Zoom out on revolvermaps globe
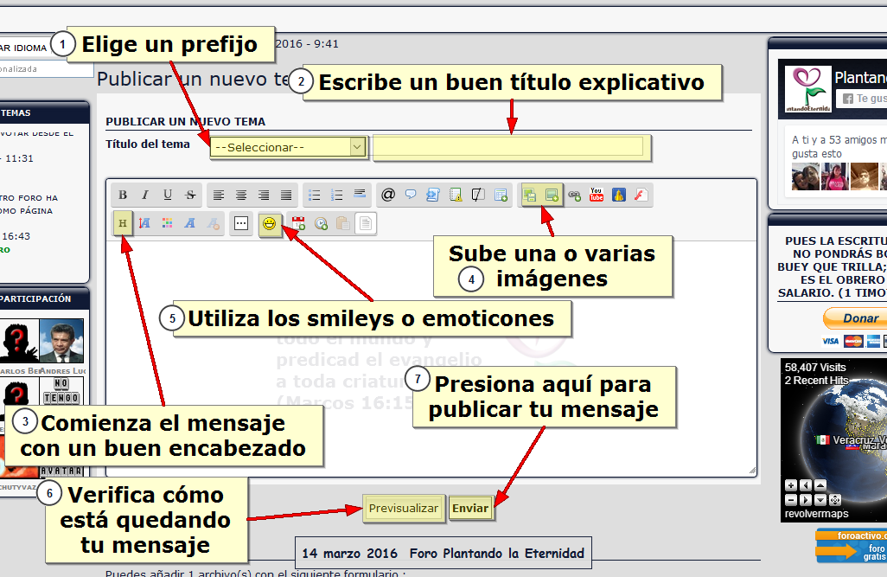Screen dimensions: 887x577 tap(790, 500)
